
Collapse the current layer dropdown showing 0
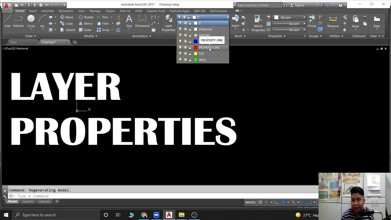point(203,17)
